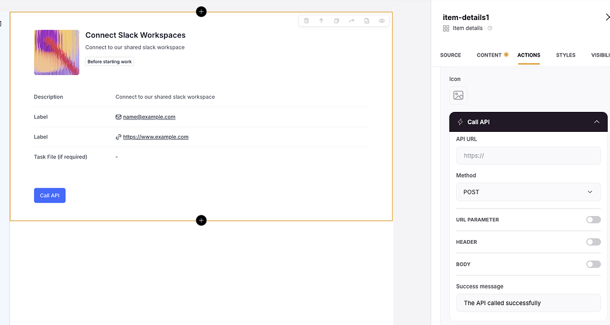Click the envelope icon beside the email
Image resolution: width=610 pixels, height=325 pixels.
click(118, 117)
